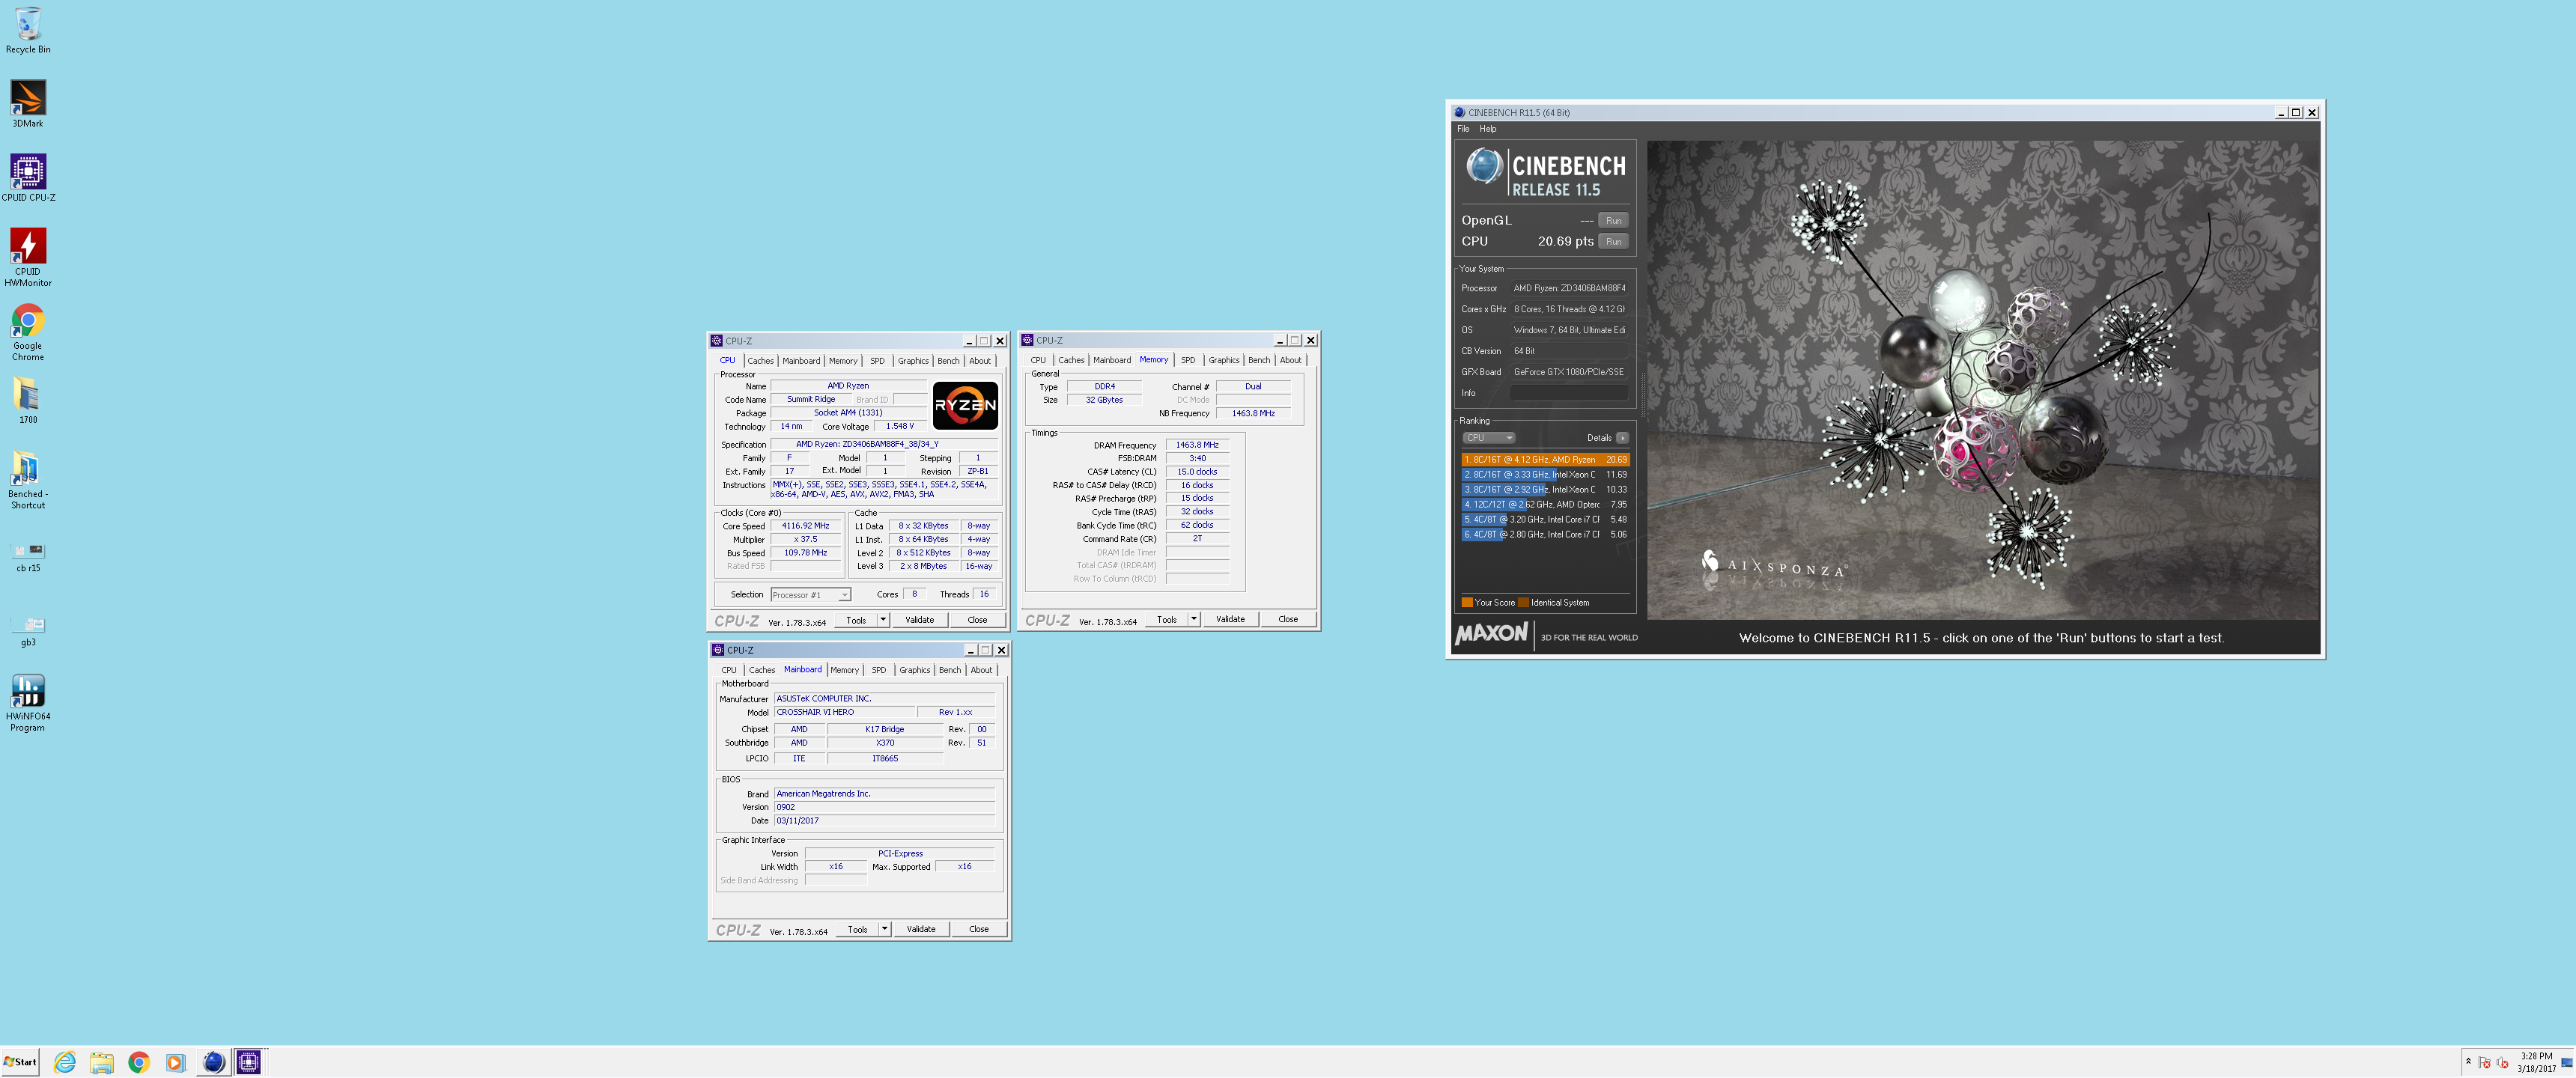Click Validate in the CPU window

click(920, 620)
